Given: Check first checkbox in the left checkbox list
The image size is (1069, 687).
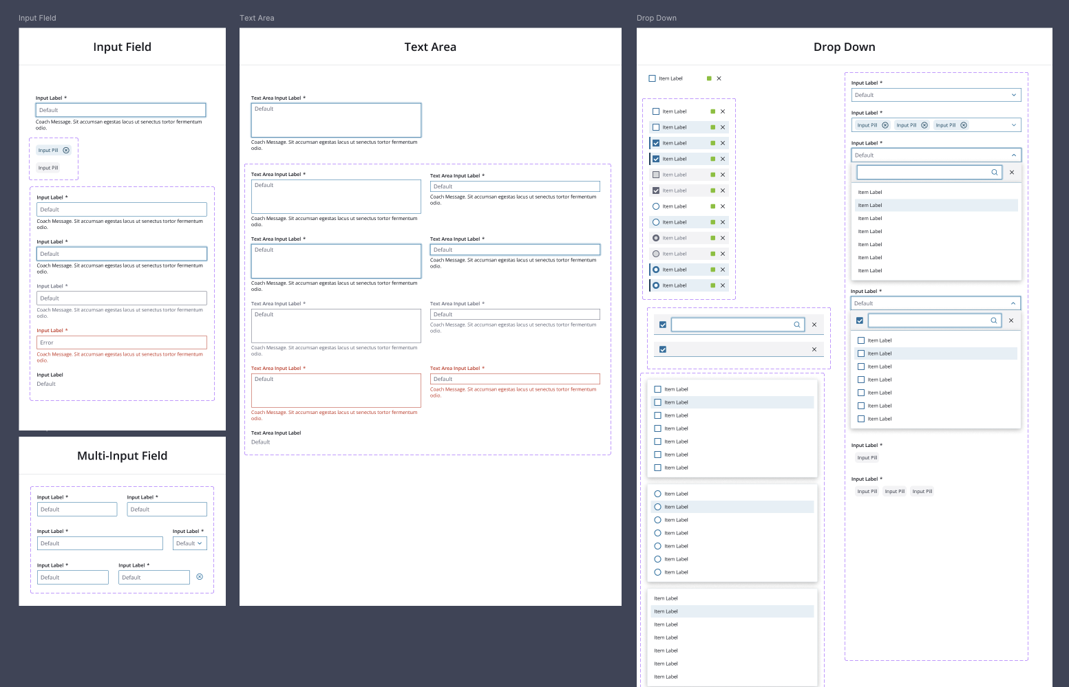Looking at the screenshot, I should pos(658,389).
